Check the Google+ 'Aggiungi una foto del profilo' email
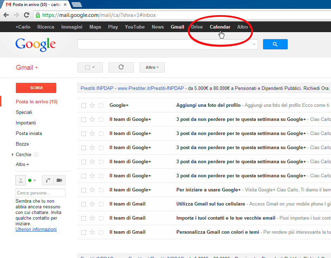This screenshot has height=258, width=331. [x=83, y=105]
